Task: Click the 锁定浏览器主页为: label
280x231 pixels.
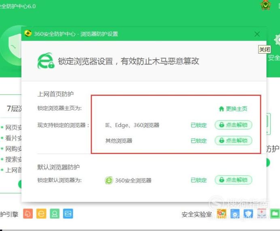Action: (59, 108)
